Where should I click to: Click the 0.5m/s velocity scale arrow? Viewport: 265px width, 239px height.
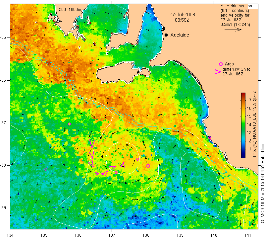(233, 30)
